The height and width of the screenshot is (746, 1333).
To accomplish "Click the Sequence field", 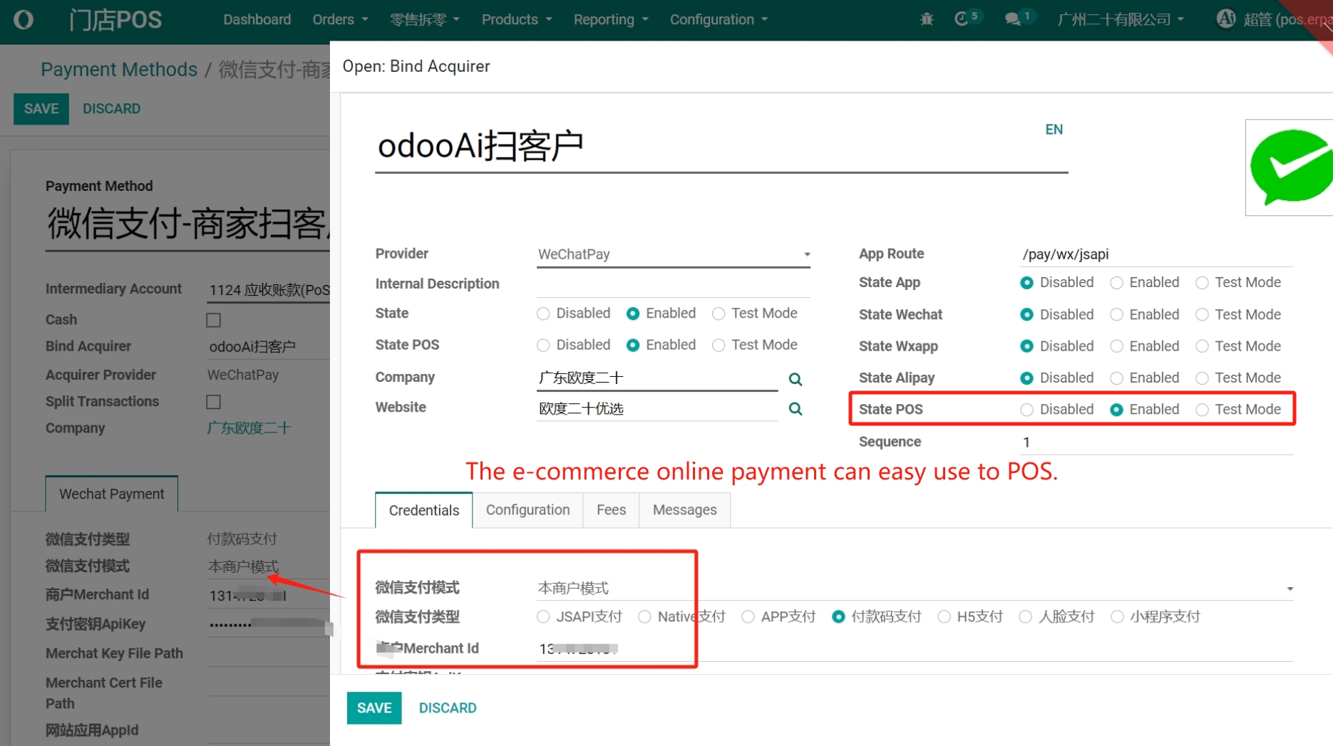I will (1156, 442).
